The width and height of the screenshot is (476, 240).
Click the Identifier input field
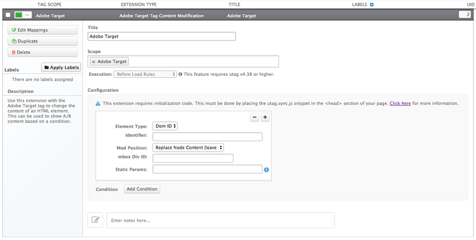tap(207, 137)
